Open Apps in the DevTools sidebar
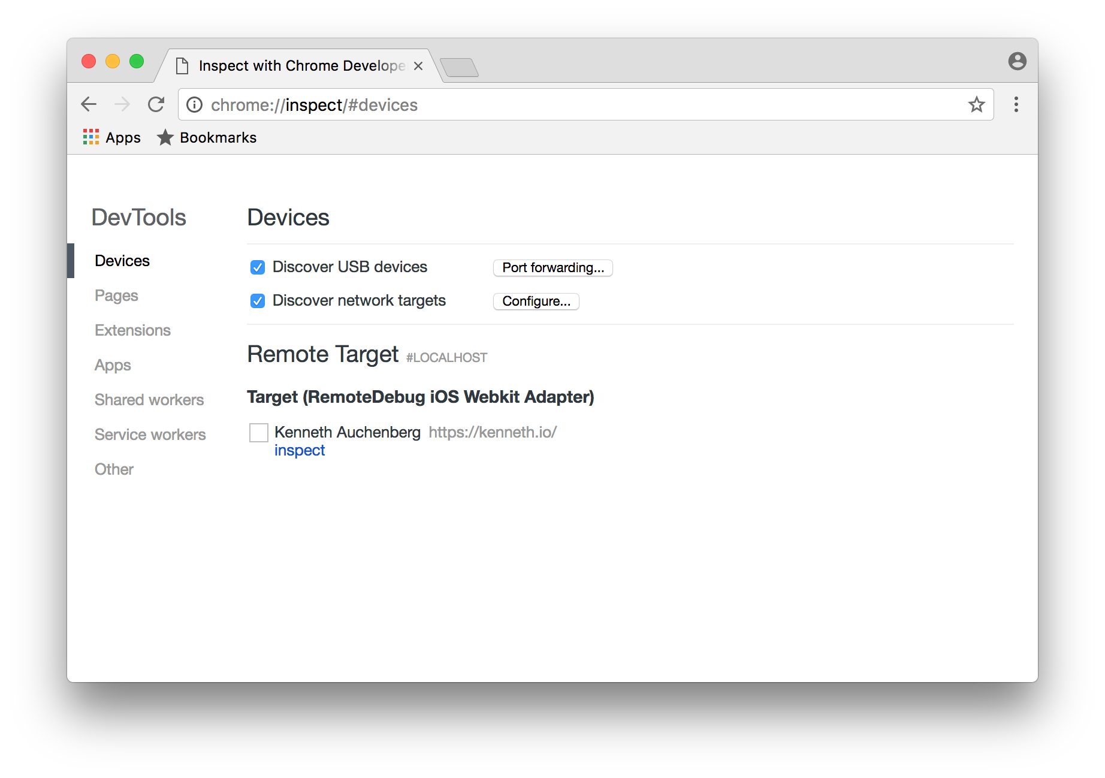This screenshot has width=1105, height=778. tap(113, 365)
